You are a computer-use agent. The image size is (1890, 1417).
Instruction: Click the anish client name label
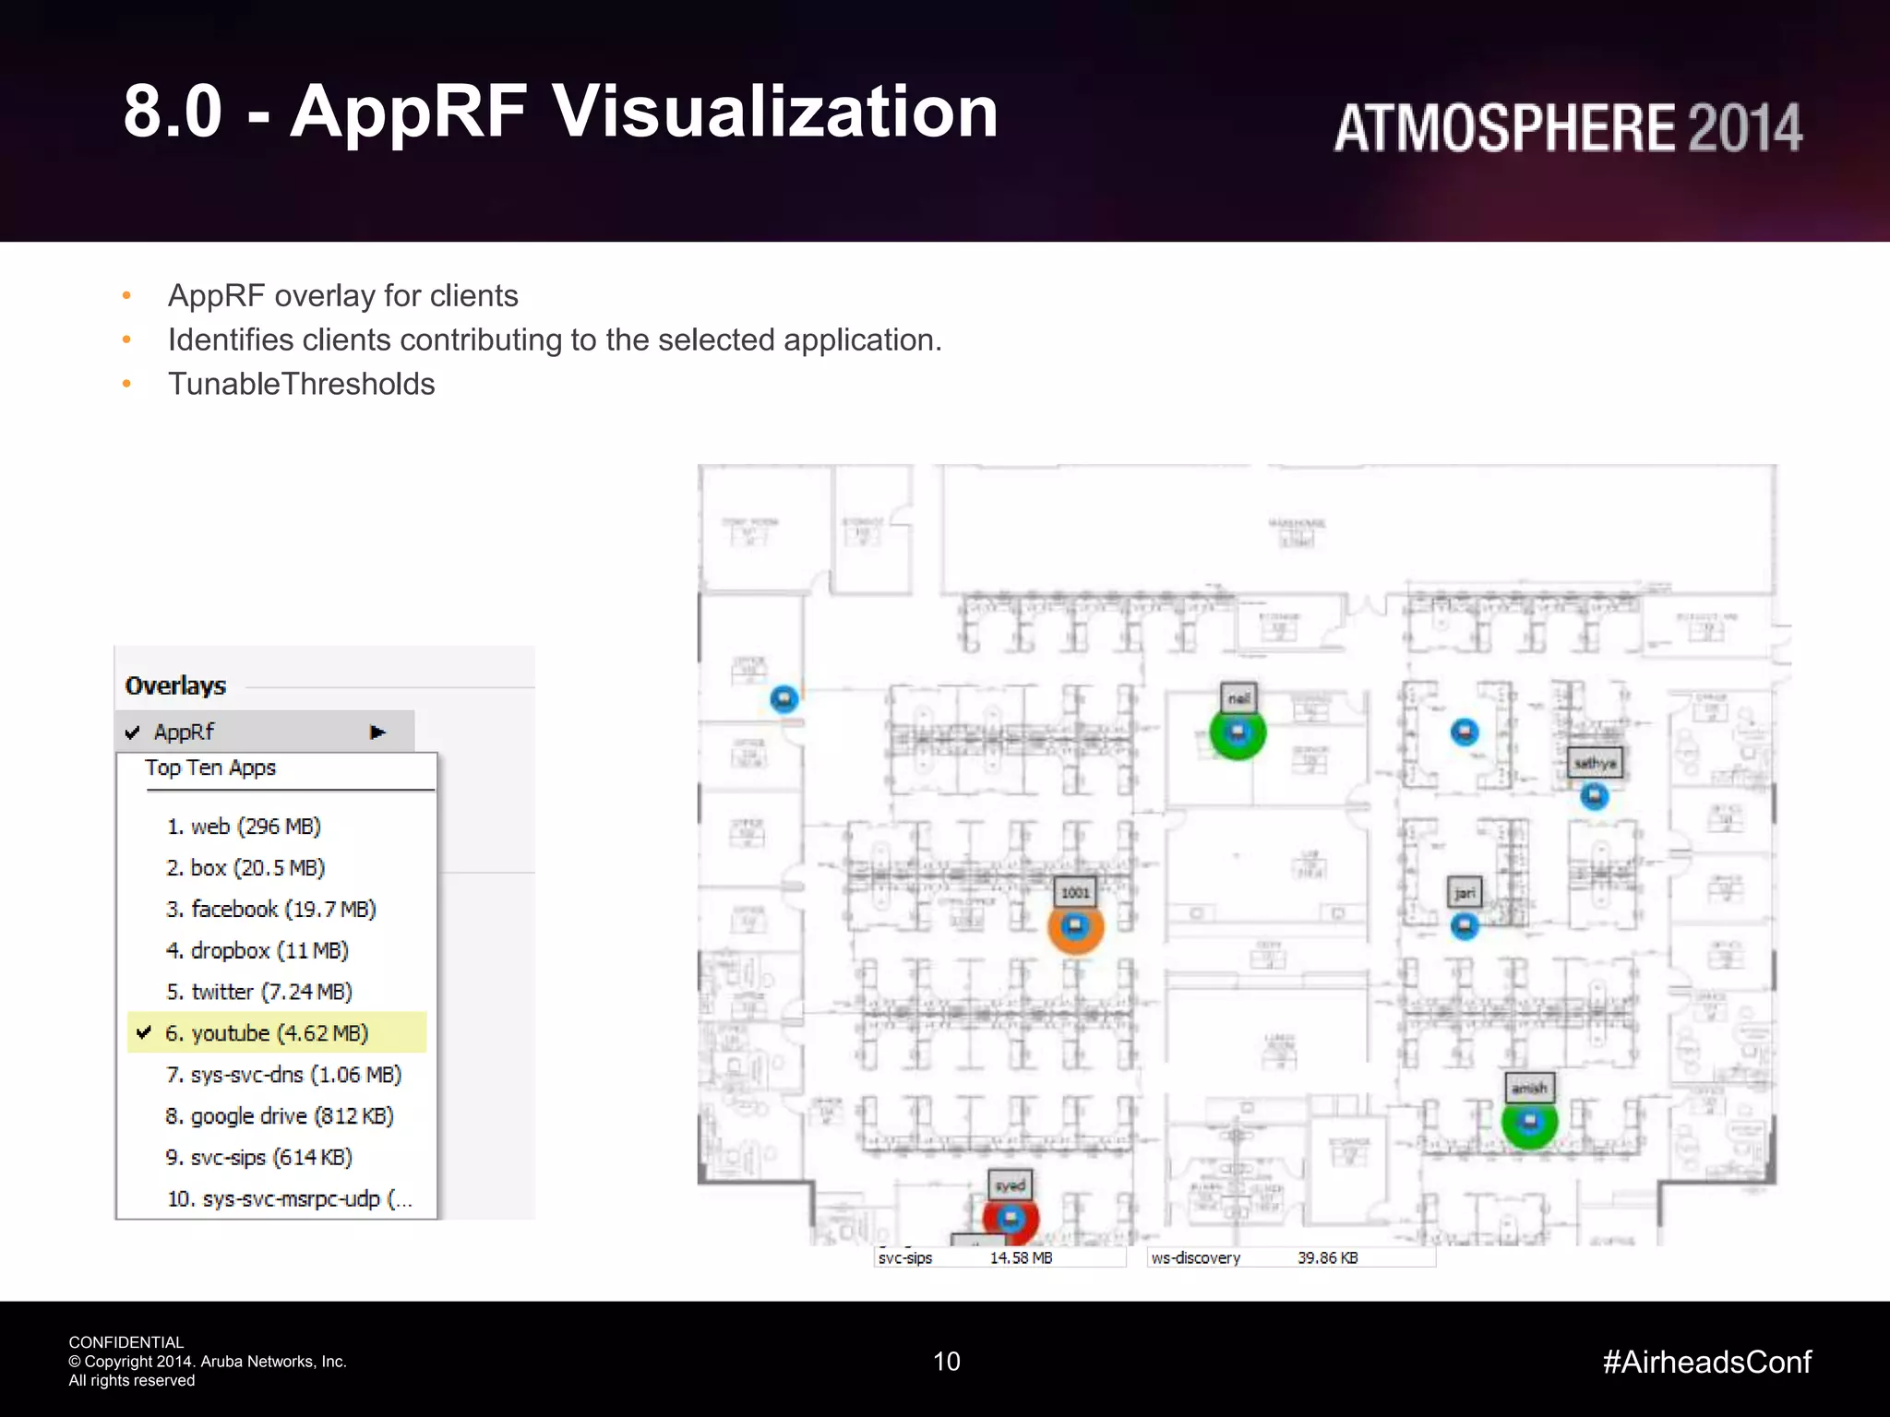(1529, 1089)
